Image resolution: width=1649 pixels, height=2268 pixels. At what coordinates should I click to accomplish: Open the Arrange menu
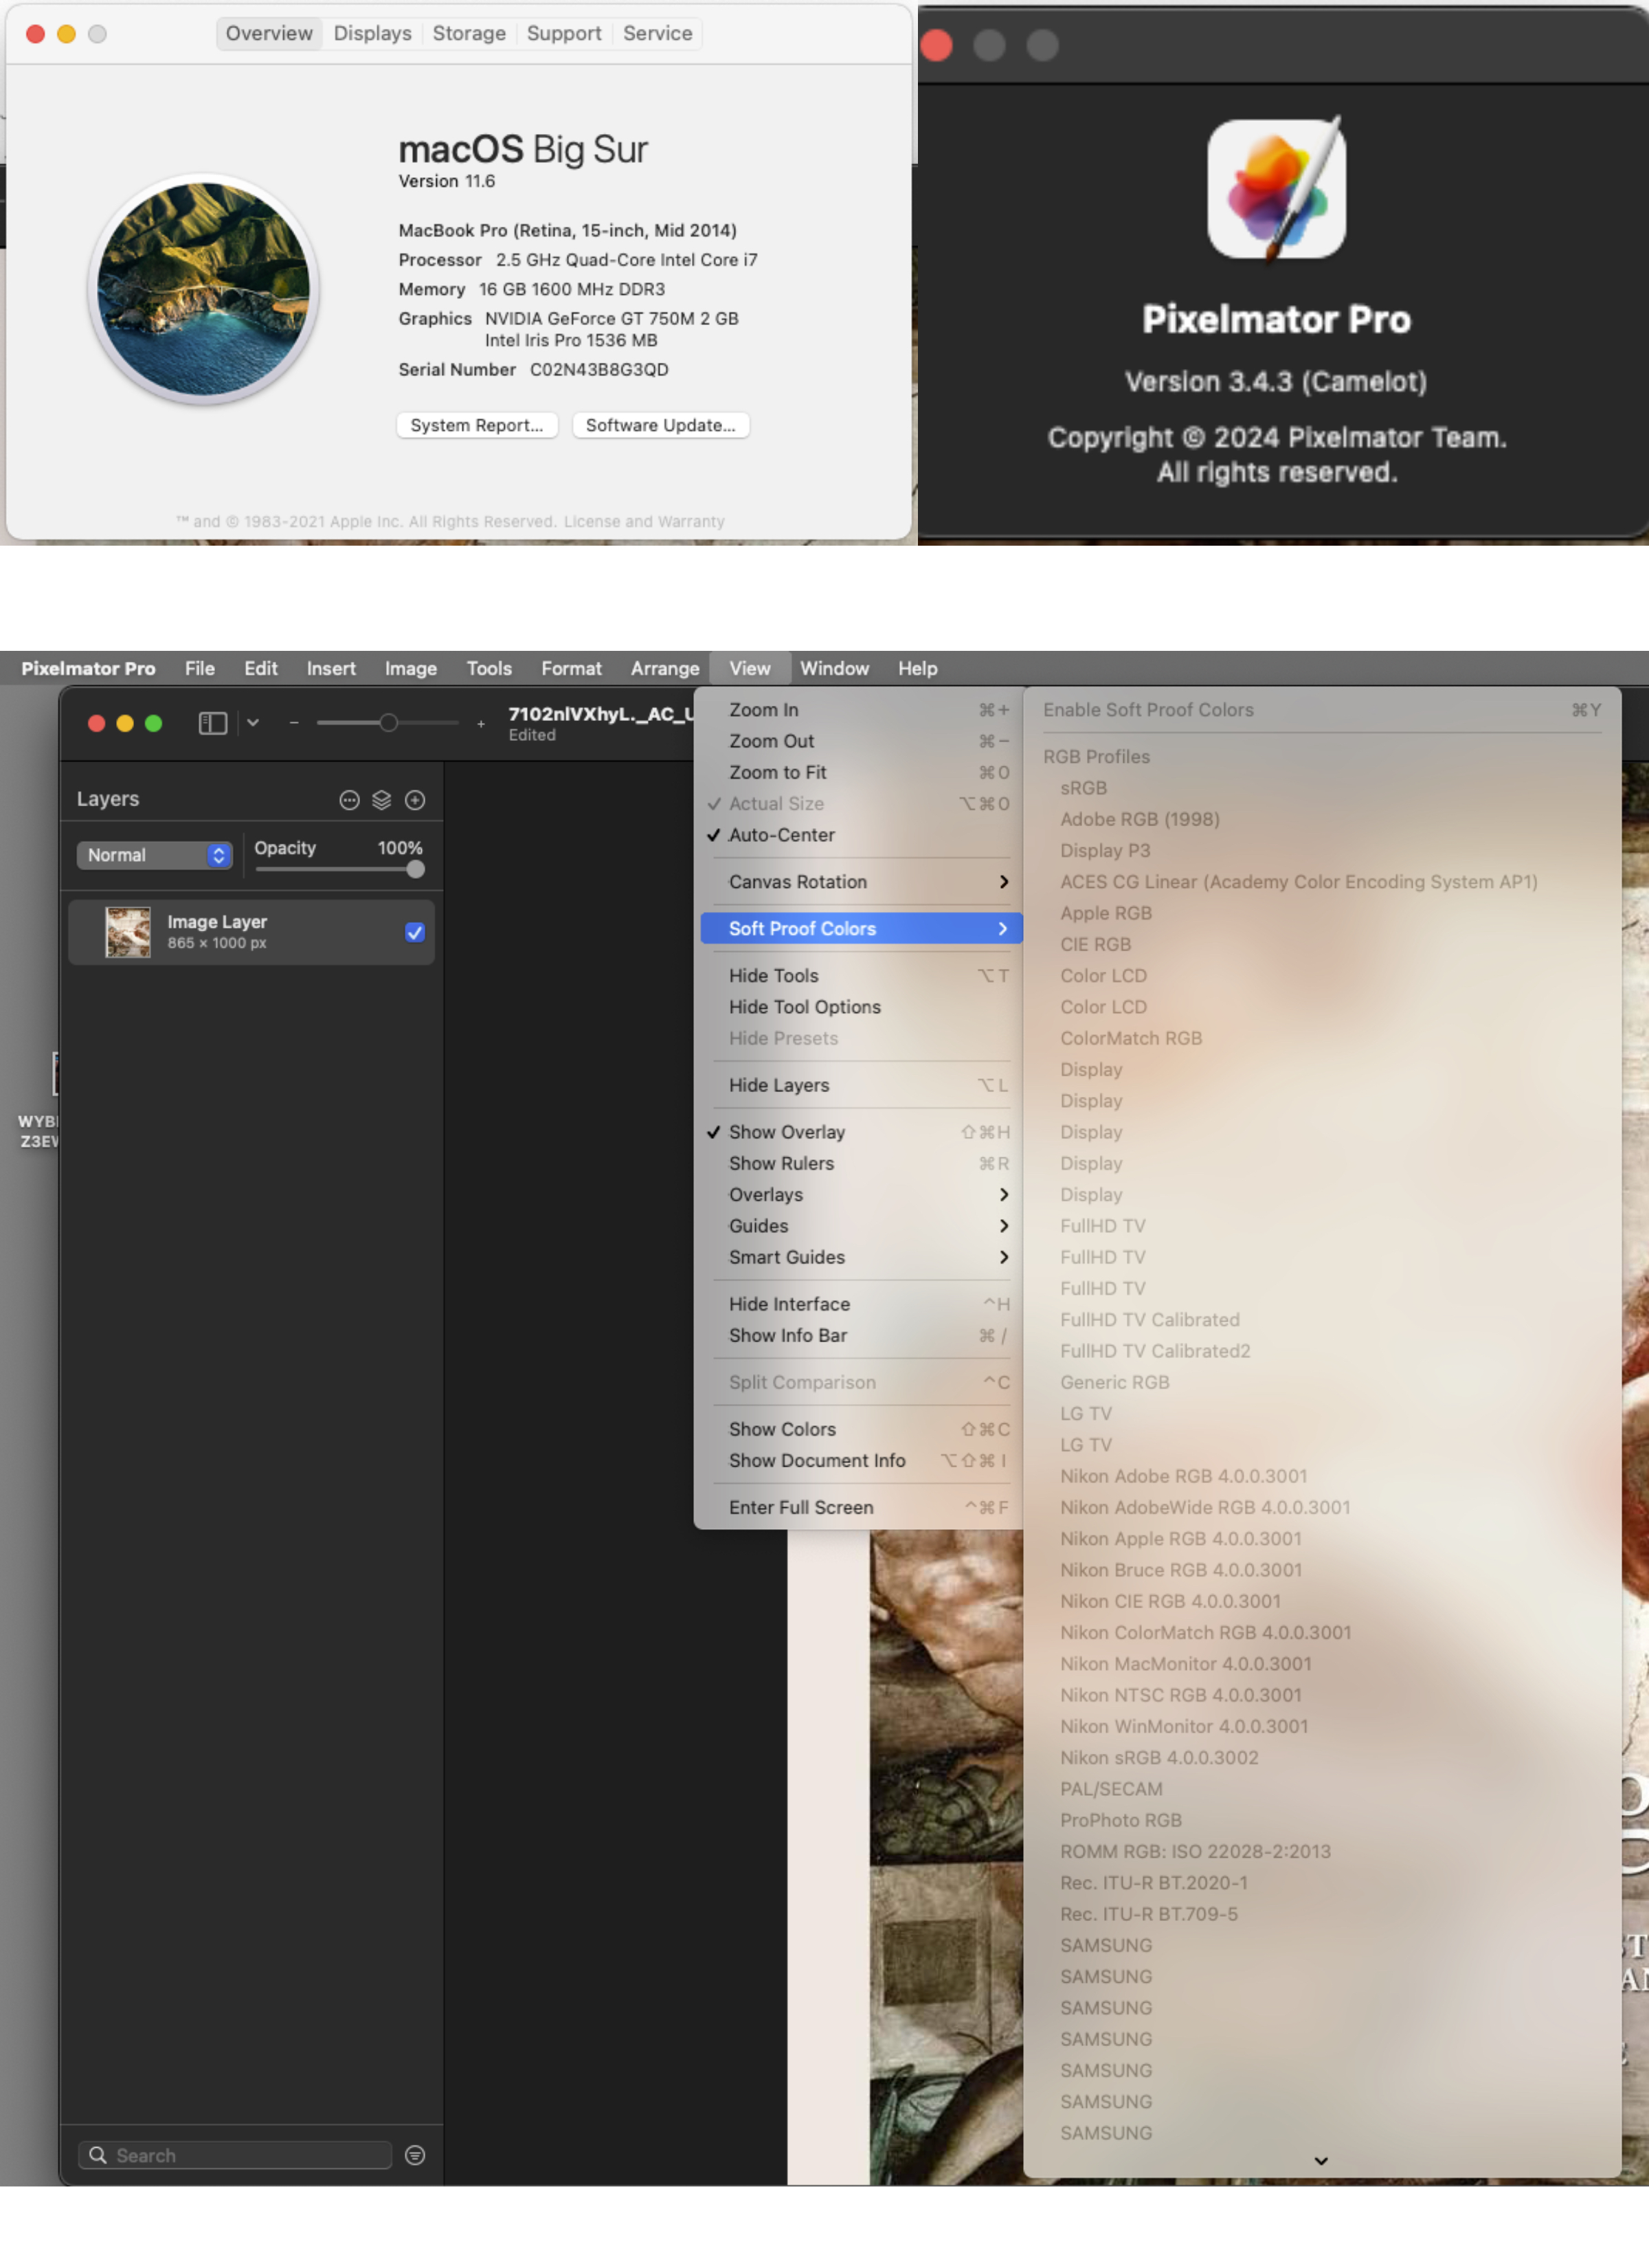tap(664, 668)
